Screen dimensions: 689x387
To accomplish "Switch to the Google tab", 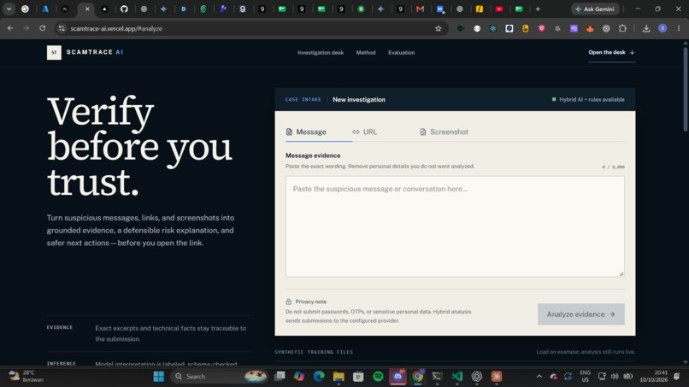I will [25, 9].
